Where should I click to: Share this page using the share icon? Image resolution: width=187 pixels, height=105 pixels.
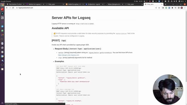coord(156,8)
